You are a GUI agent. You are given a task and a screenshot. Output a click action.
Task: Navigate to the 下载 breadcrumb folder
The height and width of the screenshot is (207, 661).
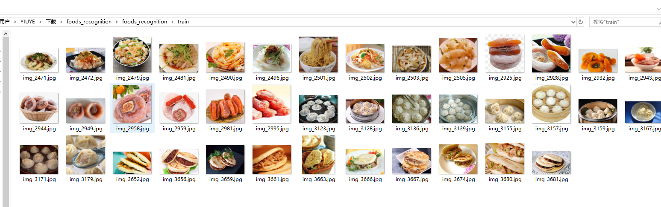tap(51, 22)
